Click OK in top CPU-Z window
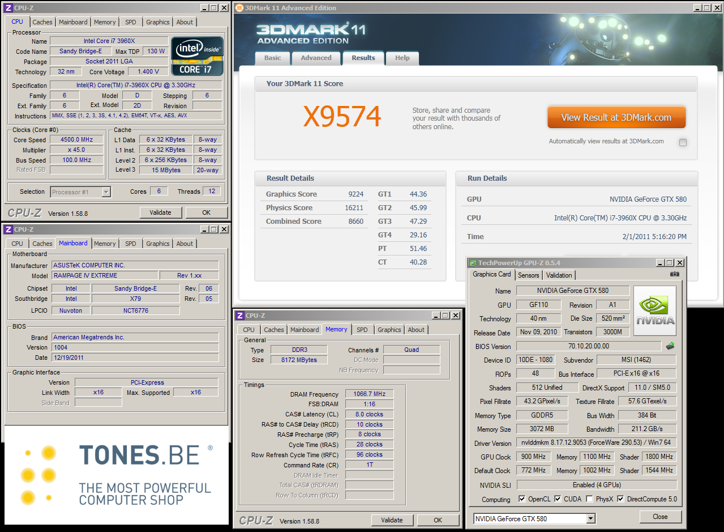Viewport: 724px width, 532px height. point(207,212)
